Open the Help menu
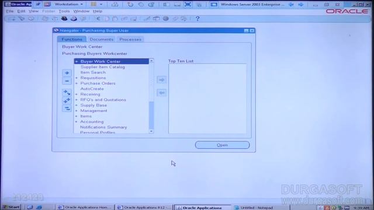 coord(98,11)
